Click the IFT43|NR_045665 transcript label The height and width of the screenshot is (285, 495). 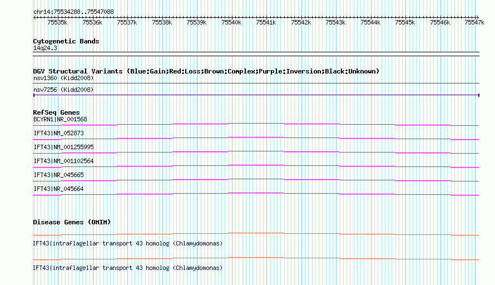click(59, 175)
